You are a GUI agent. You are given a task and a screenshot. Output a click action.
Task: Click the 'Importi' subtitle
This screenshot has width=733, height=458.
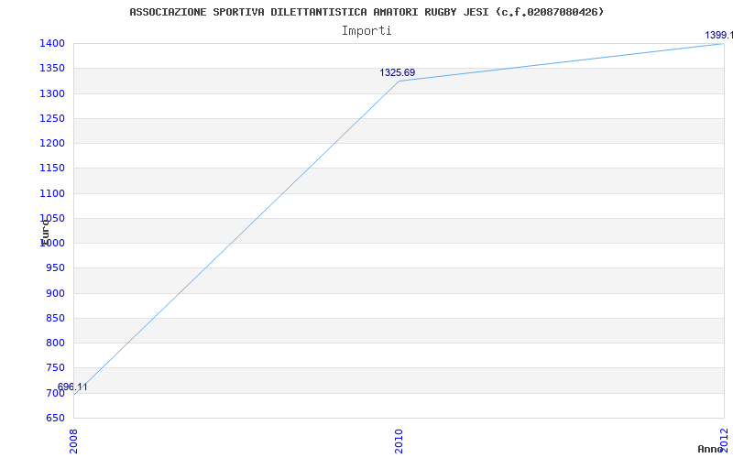pyautogui.click(x=366, y=31)
